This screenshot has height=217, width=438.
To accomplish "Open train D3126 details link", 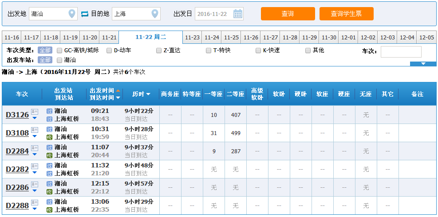I will click(x=17, y=115).
